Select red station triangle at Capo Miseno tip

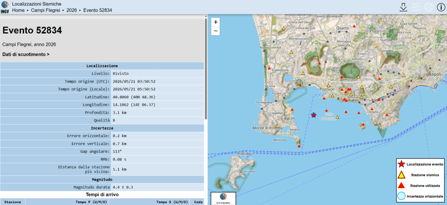click(299, 146)
